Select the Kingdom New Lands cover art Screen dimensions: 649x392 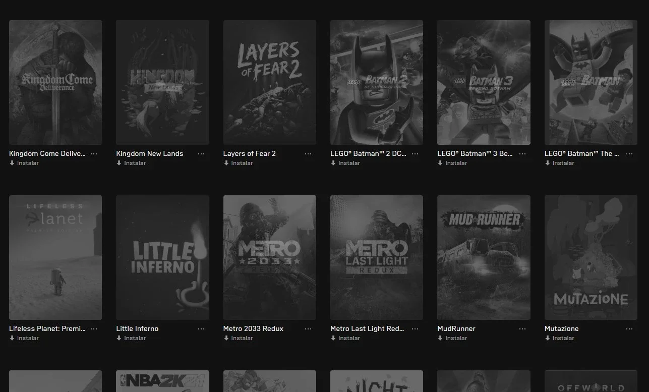coord(162,82)
